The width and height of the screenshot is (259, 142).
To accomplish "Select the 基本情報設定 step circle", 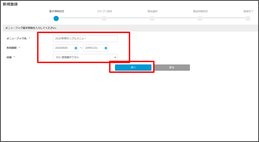I will (56, 18).
